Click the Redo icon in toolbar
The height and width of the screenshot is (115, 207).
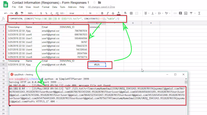pos(11,13)
